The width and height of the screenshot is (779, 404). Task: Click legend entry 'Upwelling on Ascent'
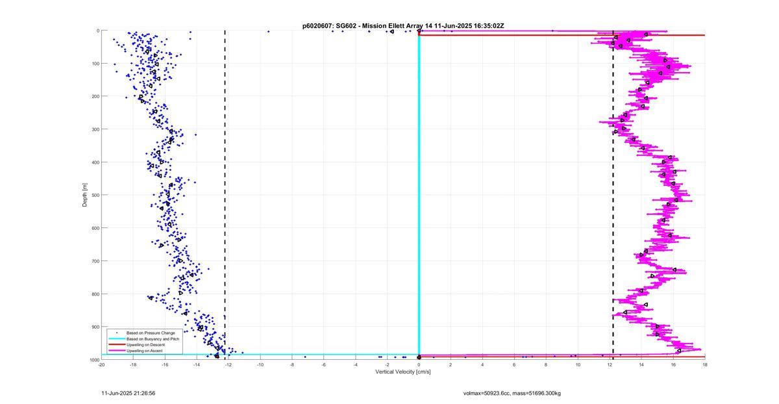pyautogui.click(x=145, y=351)
